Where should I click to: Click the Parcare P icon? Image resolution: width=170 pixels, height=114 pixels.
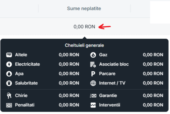click(x=93, y=74)
